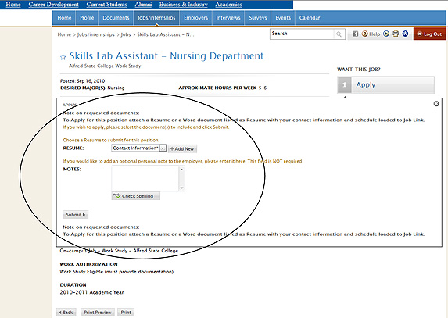Open Career Development link
The image size is (448, 318).
point(53,5)
